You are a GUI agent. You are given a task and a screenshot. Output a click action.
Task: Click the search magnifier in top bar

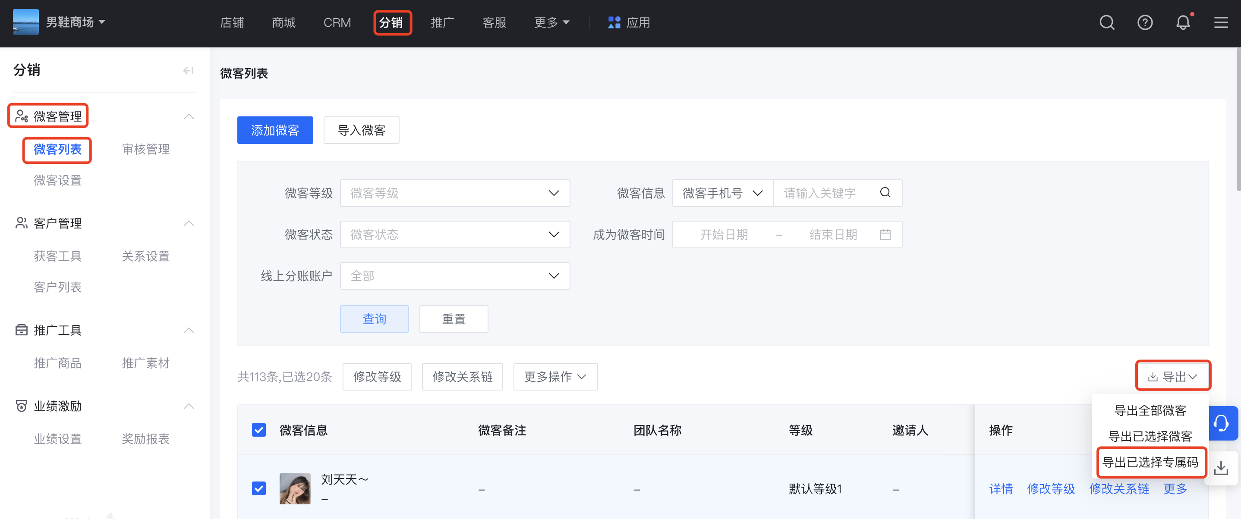[x=1107, y=22]
